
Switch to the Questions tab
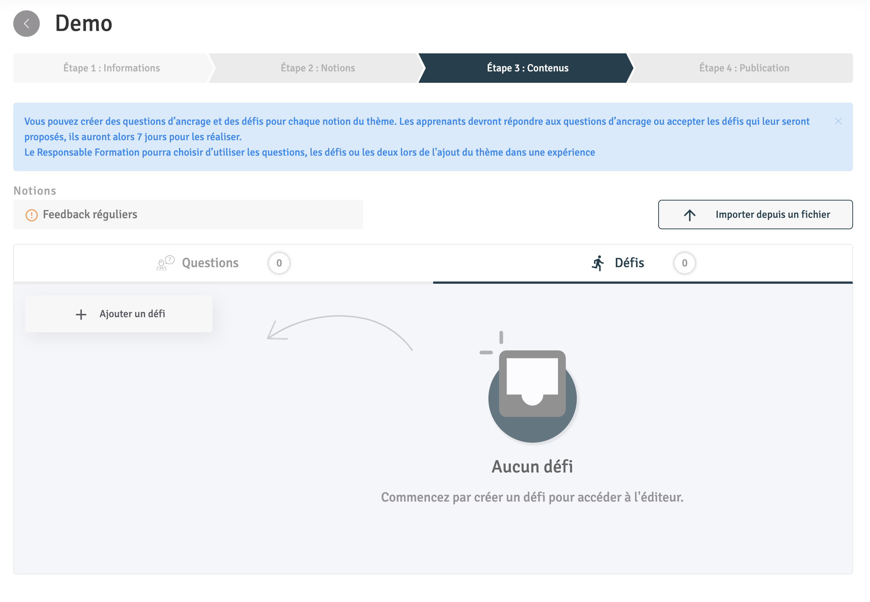[210, 263]
